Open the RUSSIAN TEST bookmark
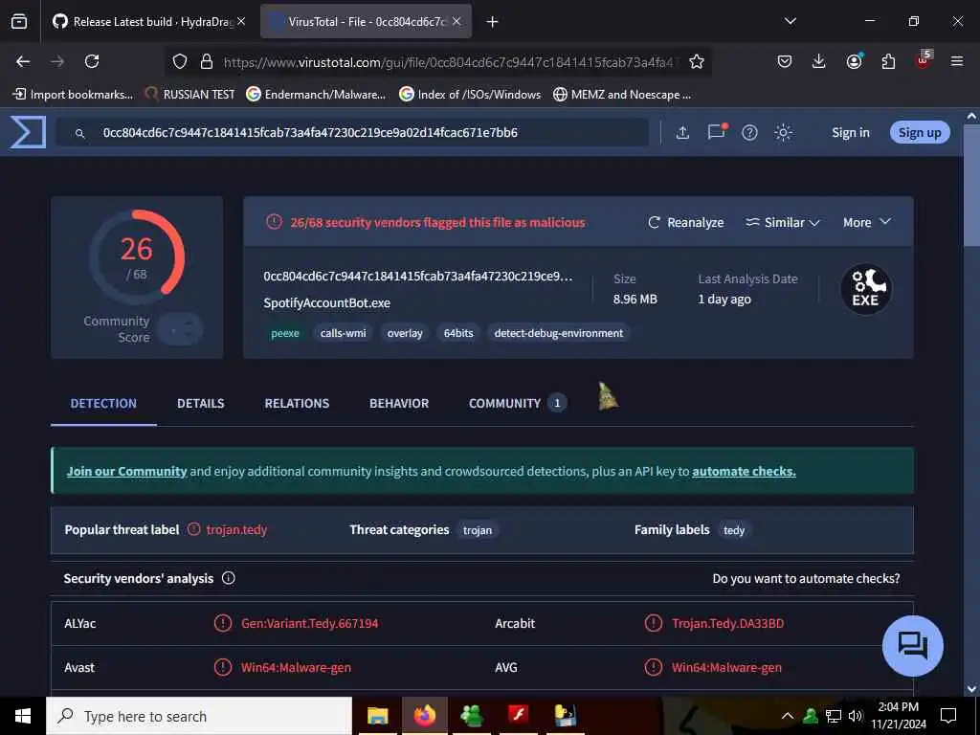Screen dimensions: 980x735 [x=190, y=95]
